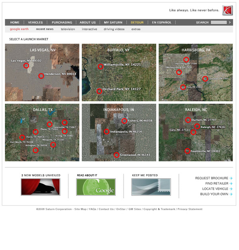
Task: Open the Contact Us footer link
Action: [106, 209]
